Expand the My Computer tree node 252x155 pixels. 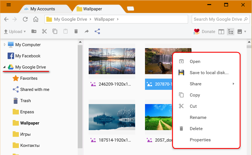point(5,45)
